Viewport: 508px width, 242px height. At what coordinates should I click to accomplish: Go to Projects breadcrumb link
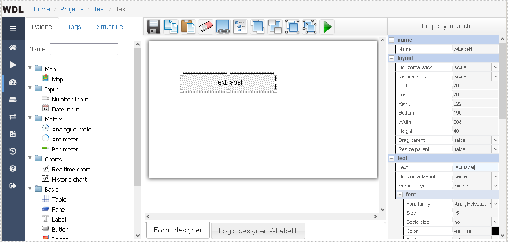tap(72, 9)
